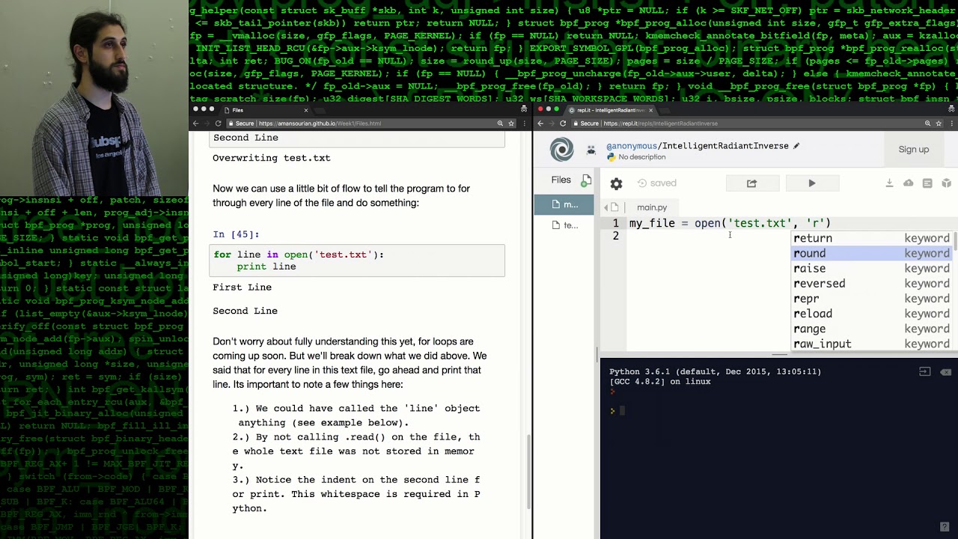Switch to the main.py editor tab
This screenshot has height=539, width=958.
pos(652,207)
